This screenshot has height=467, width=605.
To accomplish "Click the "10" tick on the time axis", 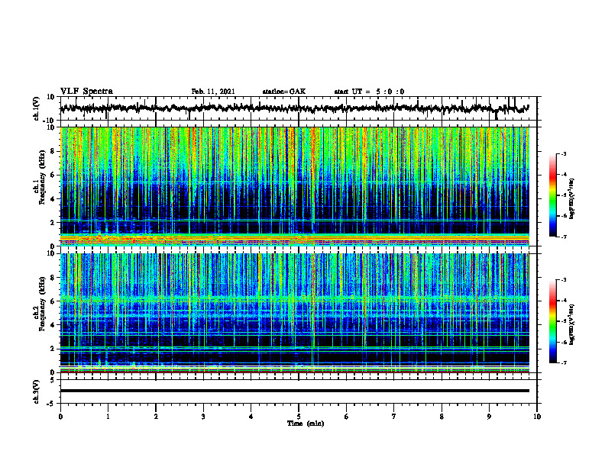I will click(537, 417).
